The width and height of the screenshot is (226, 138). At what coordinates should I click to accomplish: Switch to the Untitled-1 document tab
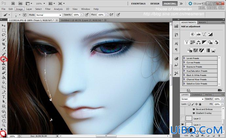82,20
